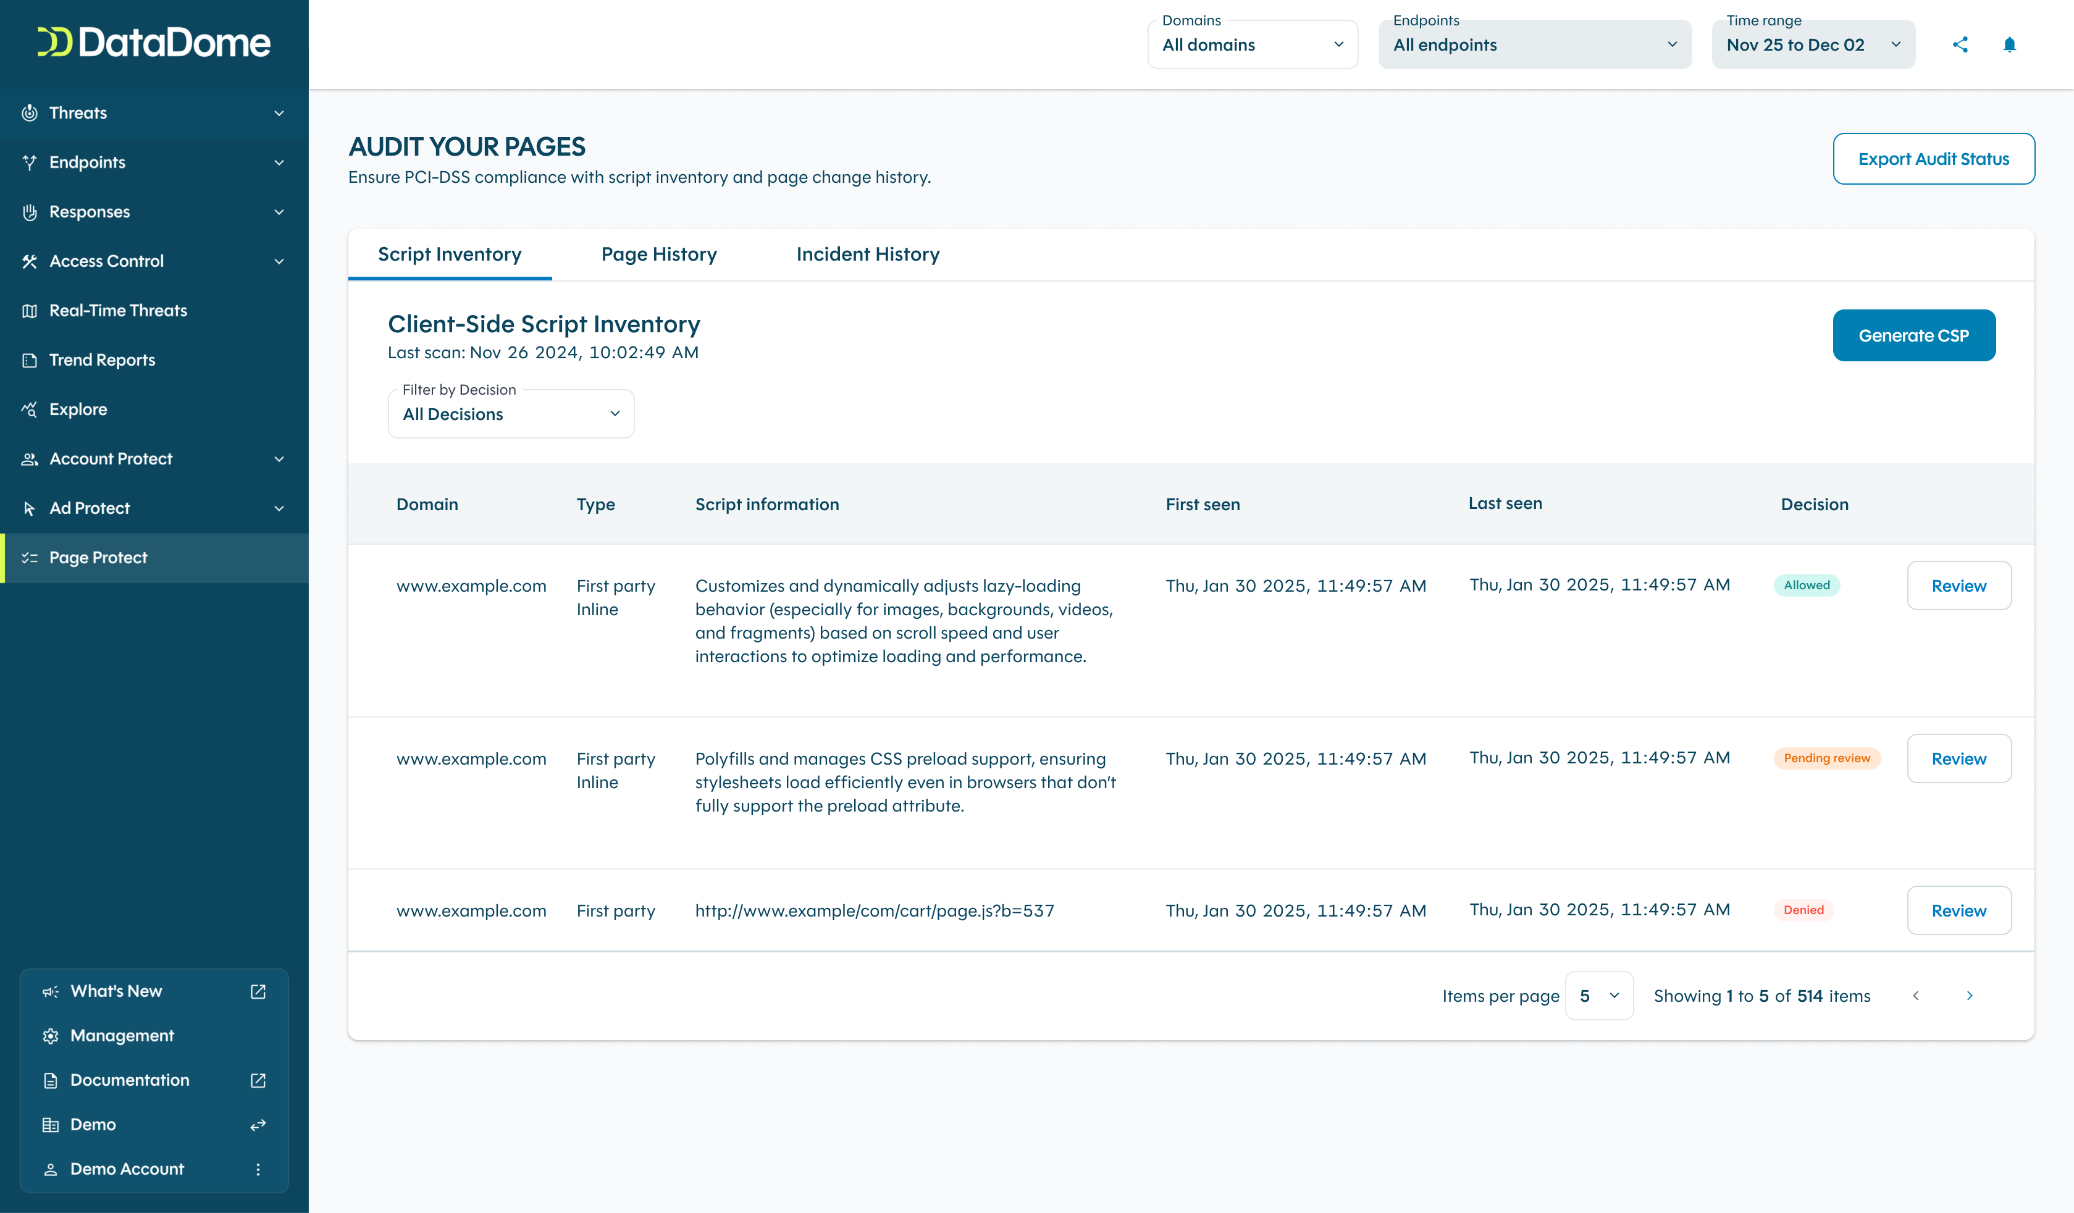Change the Items per page selector
This screenshot has width=2074, height=1213.
click(x=1598, y=996)
